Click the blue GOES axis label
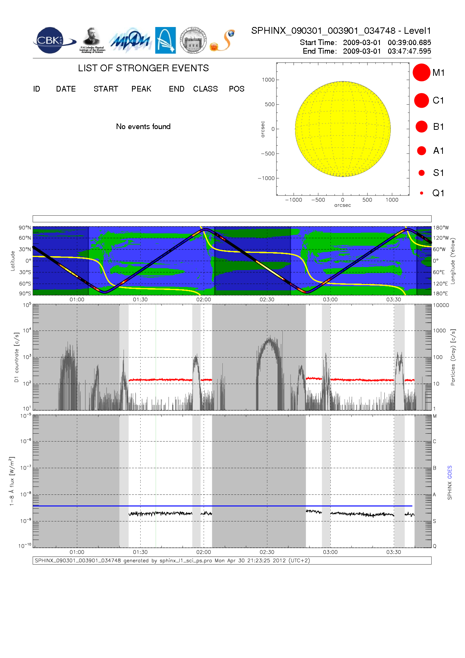Viewport: 465px width, 658px height. coord(450,472)
